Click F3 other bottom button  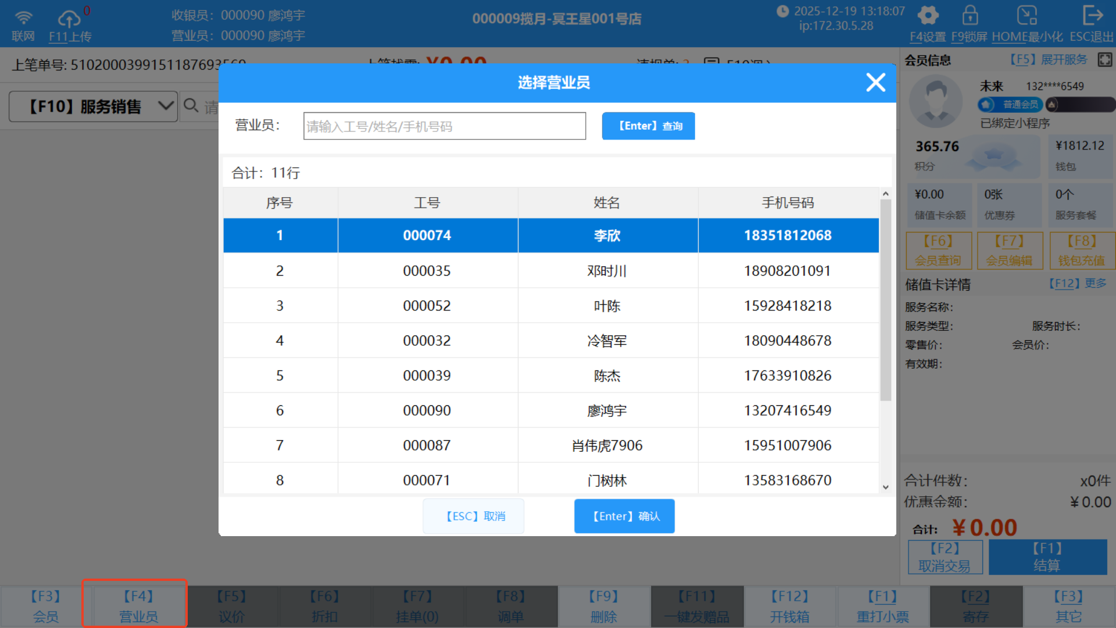point(1069,606)
